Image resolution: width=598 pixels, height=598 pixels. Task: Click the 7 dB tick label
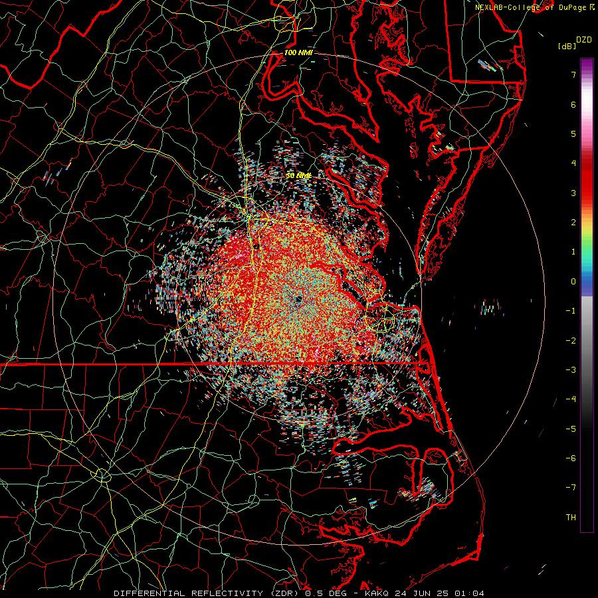coord(573,74)
